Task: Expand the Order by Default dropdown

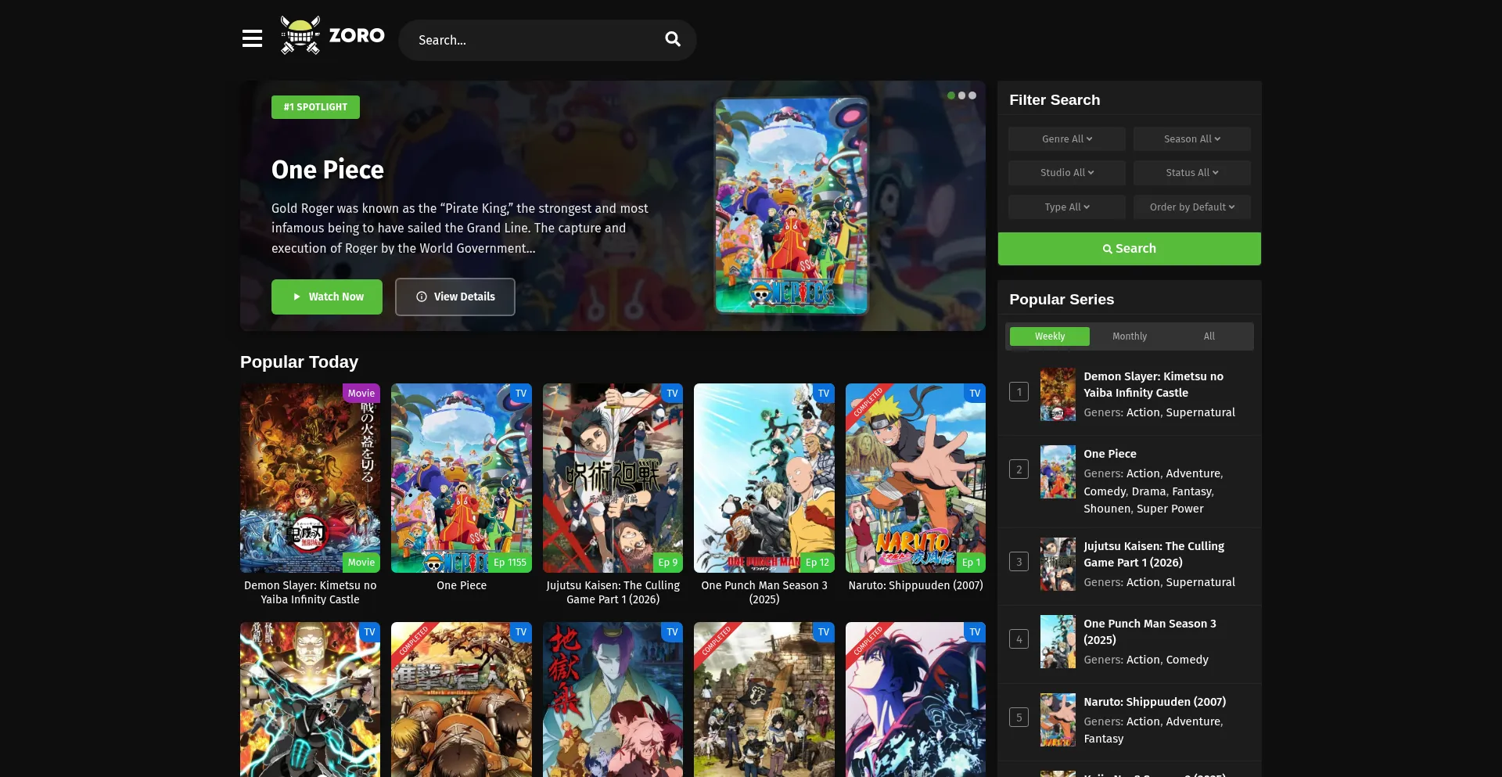Action: tap(1192, 207)
